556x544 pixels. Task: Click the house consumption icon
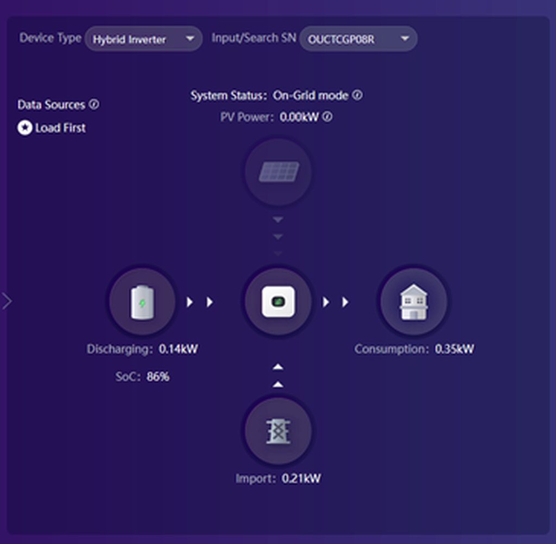click(413, 302)
